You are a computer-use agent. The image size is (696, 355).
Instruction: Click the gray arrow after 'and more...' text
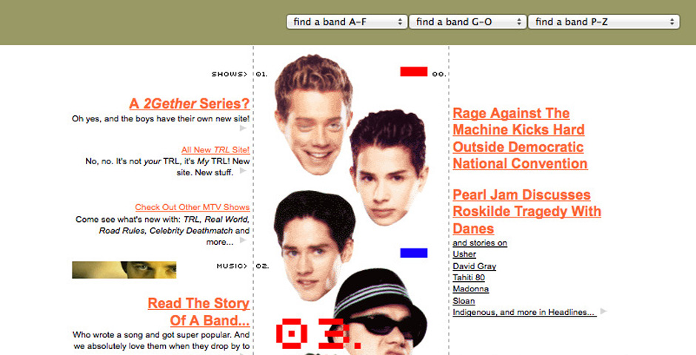point(243,240)
